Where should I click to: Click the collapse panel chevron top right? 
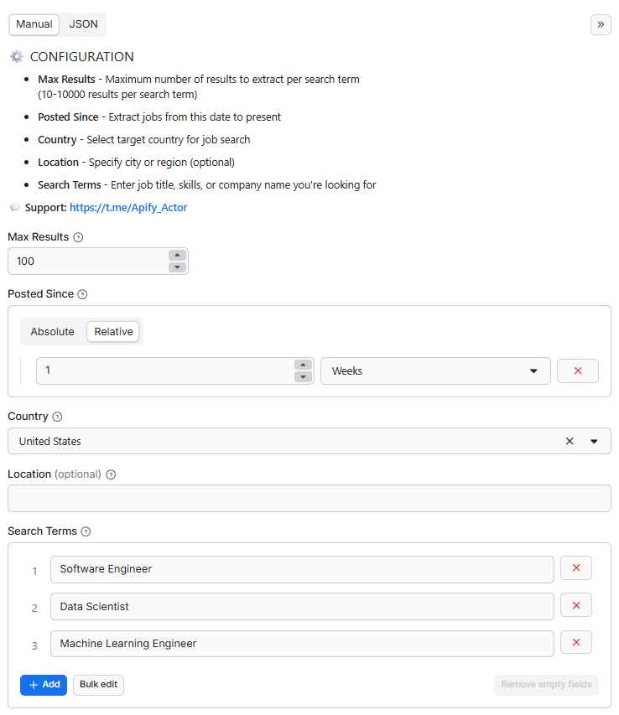601,24
